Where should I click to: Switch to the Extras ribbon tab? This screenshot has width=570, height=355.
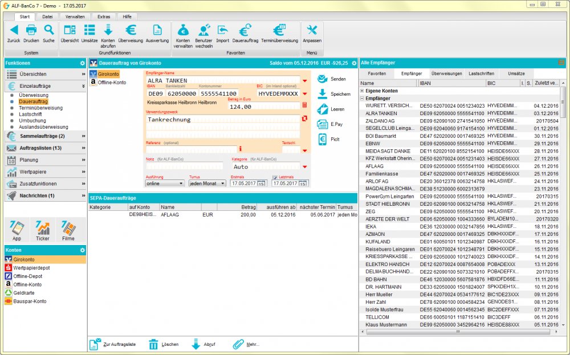[104, 17]
